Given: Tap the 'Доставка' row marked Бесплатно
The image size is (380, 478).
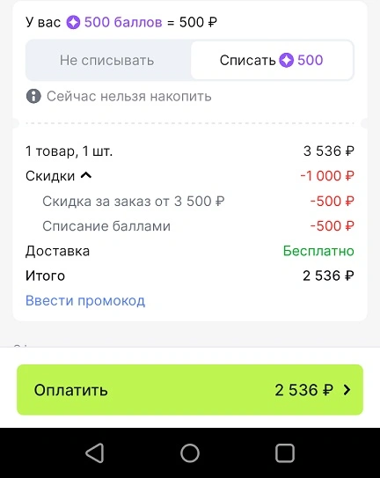Looking at the screenshot, I should pos(190,251).
